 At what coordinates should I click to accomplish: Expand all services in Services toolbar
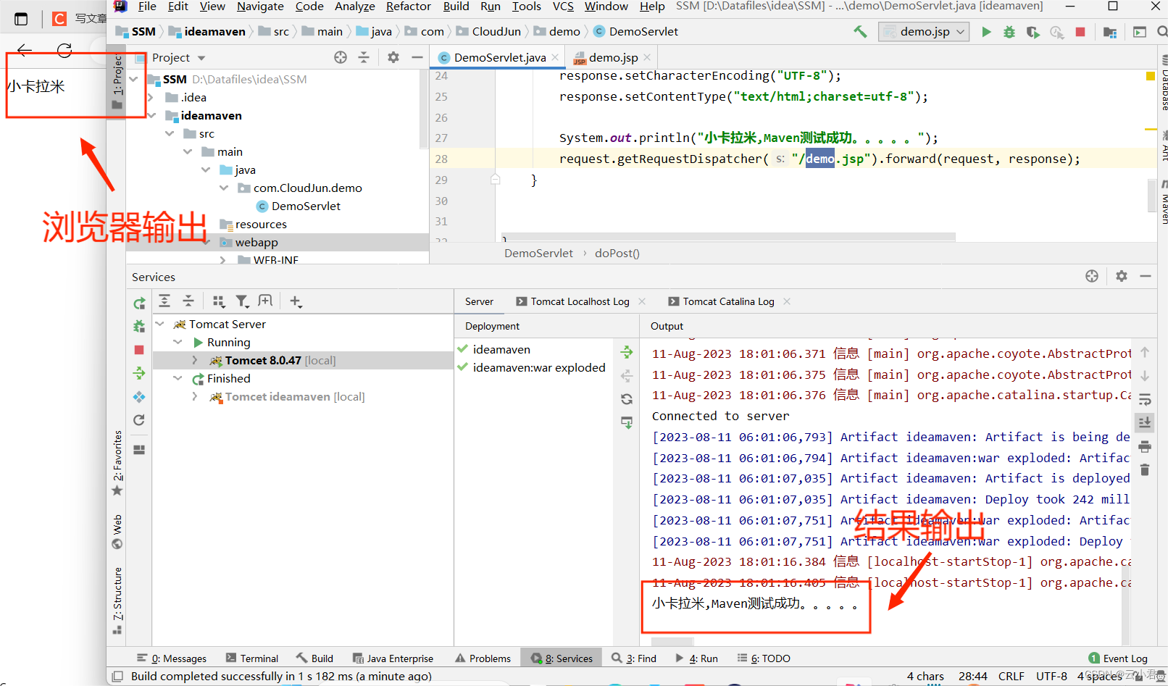tap(164, 301)
